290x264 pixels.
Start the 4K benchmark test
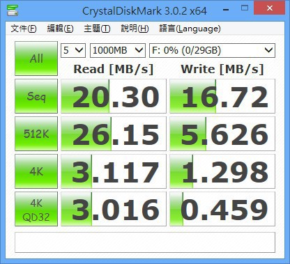(36, 171)
